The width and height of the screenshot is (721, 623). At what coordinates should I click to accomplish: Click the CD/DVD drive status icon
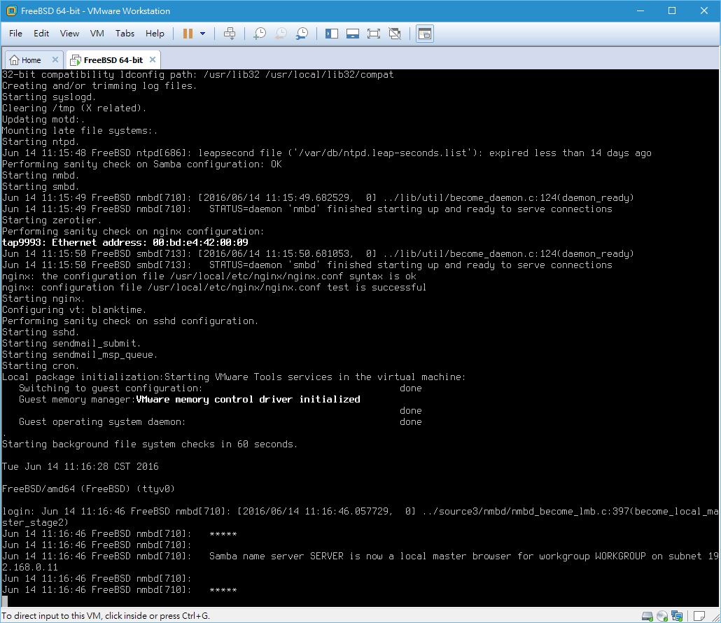(x=662, y=616)
